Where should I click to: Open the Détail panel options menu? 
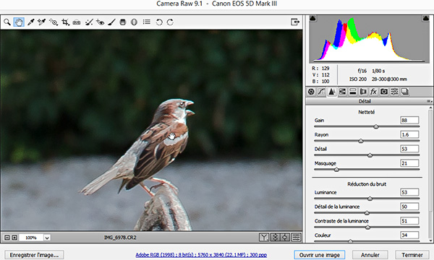429,101
